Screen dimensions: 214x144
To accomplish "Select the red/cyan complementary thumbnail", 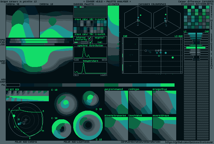I will pyautogui.click(x=140, y=102).
